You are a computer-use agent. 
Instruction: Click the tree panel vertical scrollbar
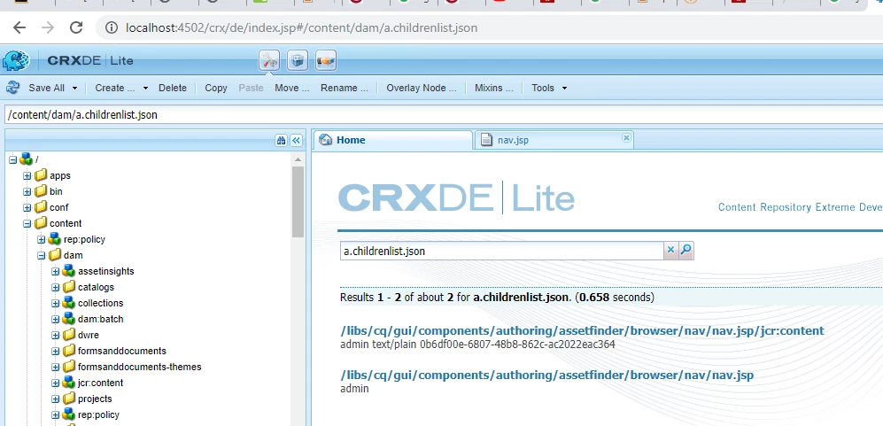click(298, 201)
